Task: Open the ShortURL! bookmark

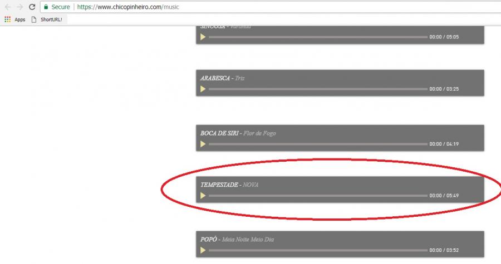Action: [47, 19]
